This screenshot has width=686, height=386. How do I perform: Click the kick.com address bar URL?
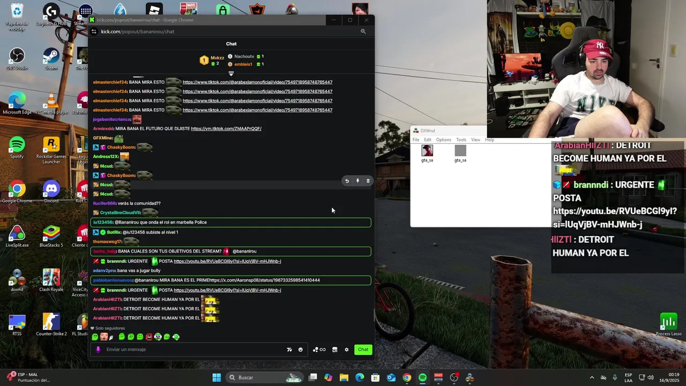pyautogui.click(x=138, y=32)
